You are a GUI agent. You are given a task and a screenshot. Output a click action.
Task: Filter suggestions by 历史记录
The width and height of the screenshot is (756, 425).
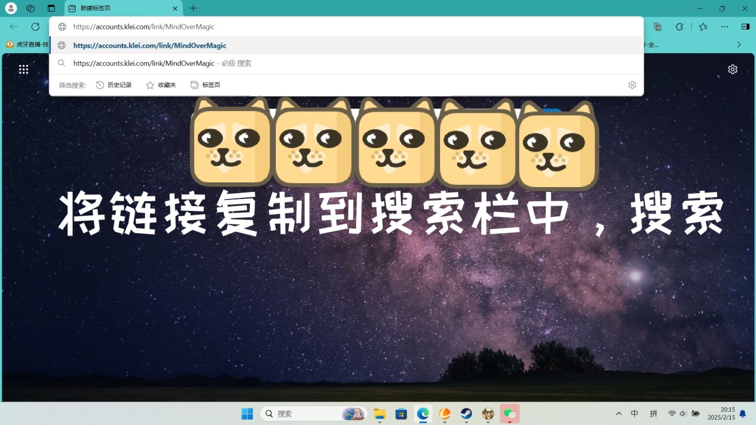(114, 85)
